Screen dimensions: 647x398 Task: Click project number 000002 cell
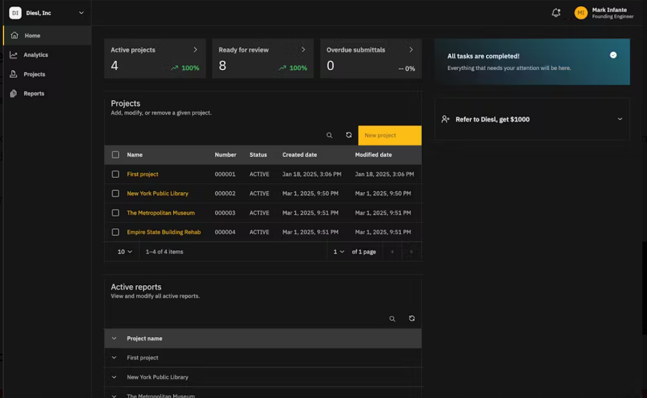[x=225, y=194]
